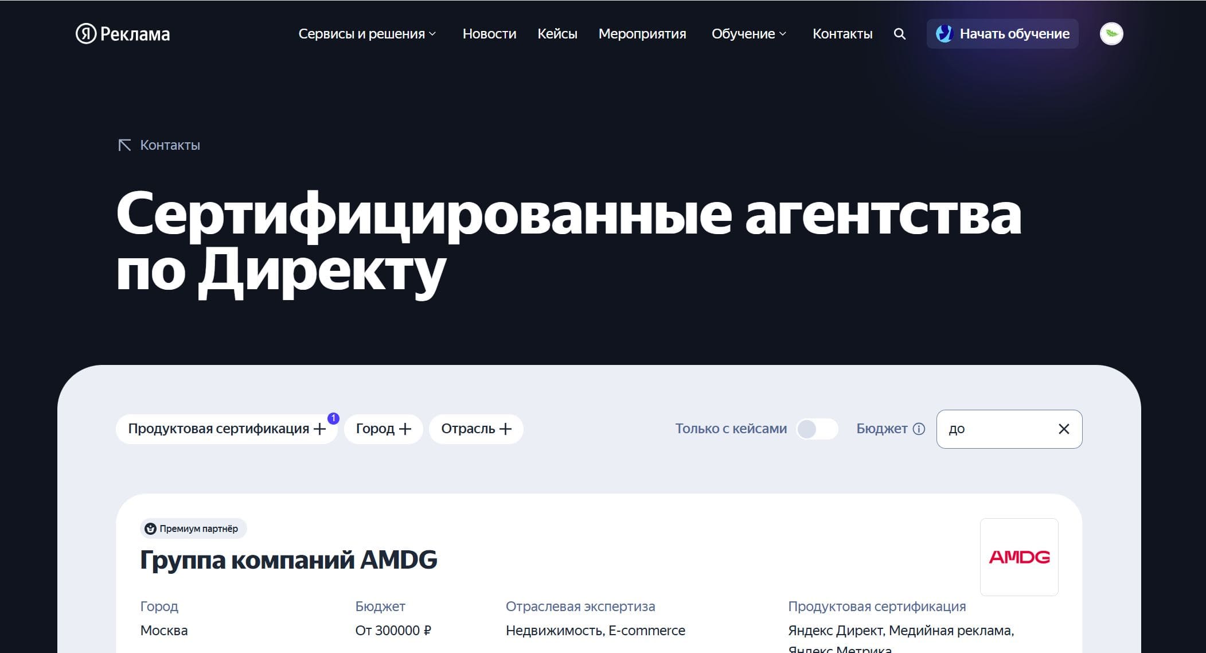Image resolution: width=1206 pixels, height=653 pixels.
Task: Expand the Обучение dropdown menu
Action: [748, 34]
